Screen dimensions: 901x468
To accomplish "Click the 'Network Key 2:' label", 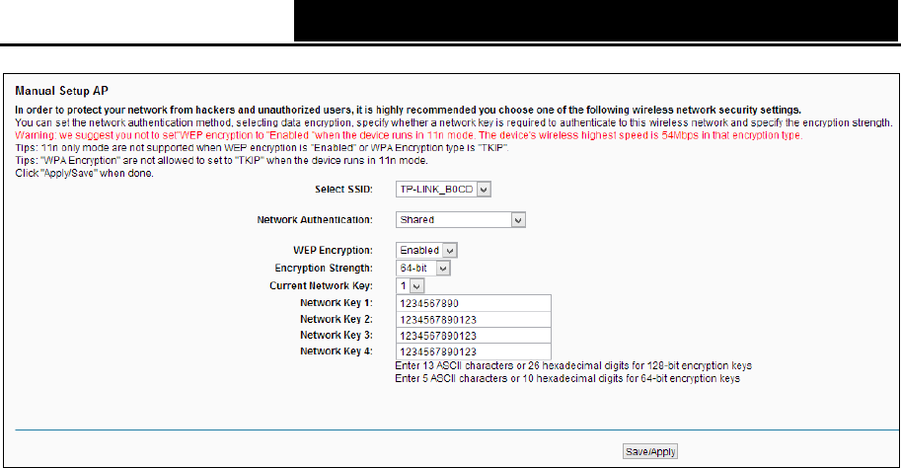I will tap(337, 319).
